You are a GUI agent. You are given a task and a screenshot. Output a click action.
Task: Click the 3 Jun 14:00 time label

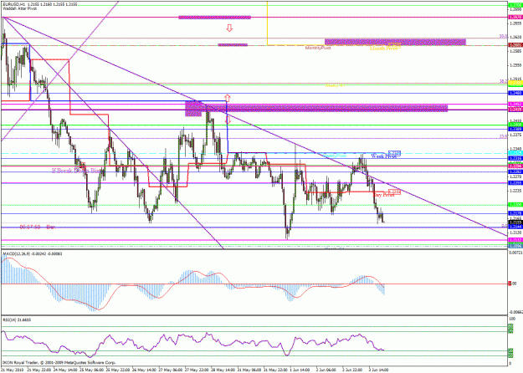pos(379,370)
